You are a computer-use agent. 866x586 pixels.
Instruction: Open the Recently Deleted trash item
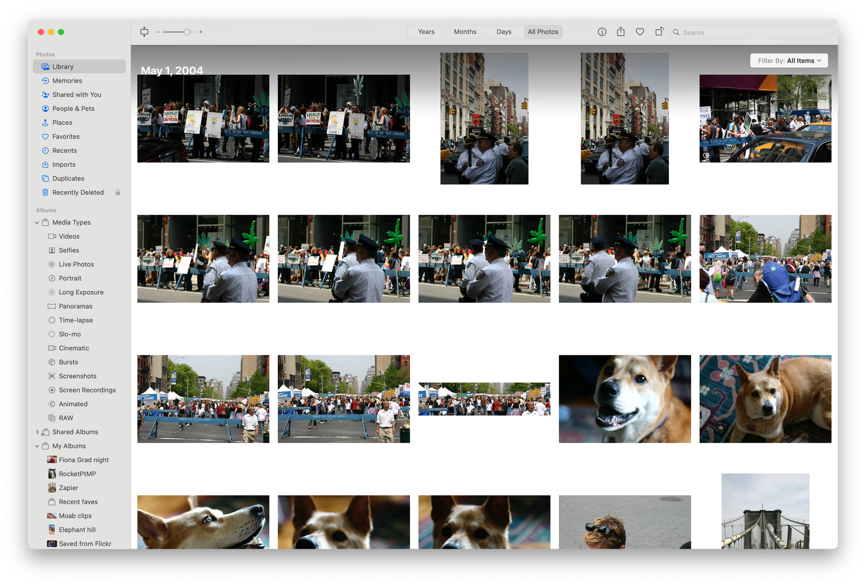pos(78,192)
